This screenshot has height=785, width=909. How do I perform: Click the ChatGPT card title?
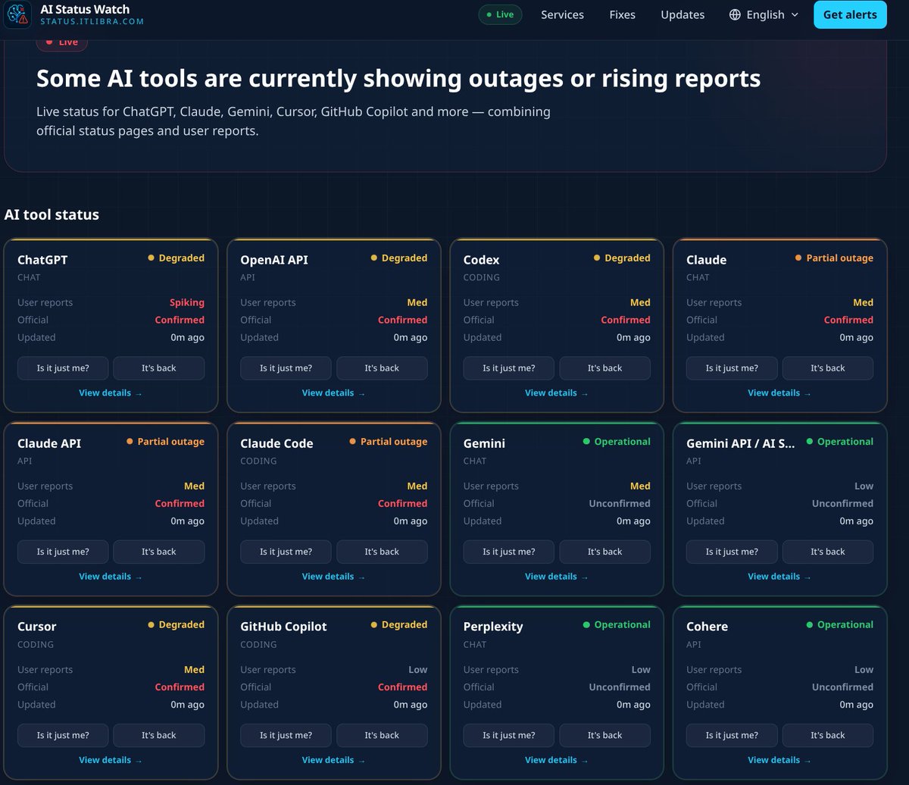point(42,259)
